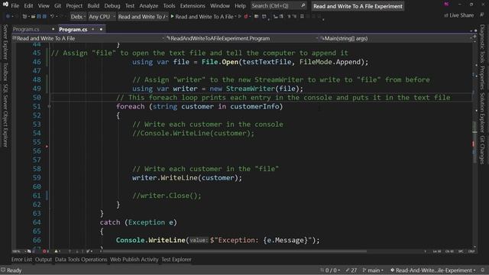The height and width of the screenshot is (275, 489).
Task: Open the Diagnostic Tools side panel
Action: [482, 44]
